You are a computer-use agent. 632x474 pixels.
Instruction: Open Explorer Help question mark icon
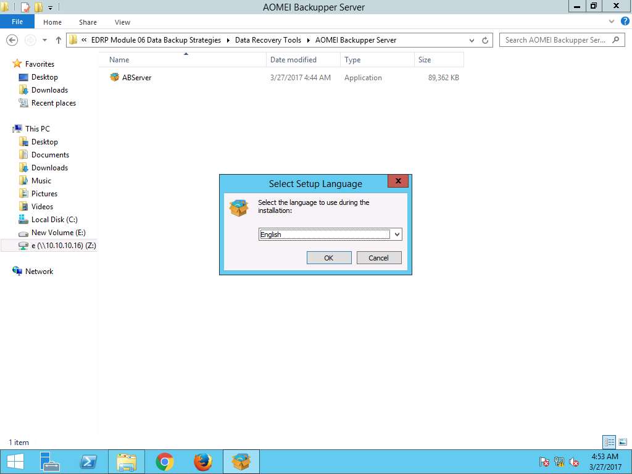625,22
